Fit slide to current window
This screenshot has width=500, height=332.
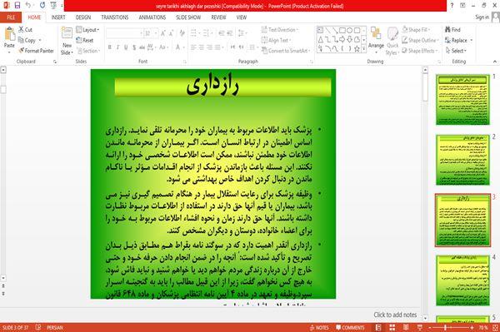(x=495, y=327)
